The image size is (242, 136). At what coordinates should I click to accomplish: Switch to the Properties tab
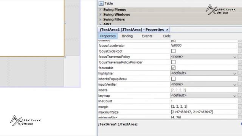click(108, 36)
